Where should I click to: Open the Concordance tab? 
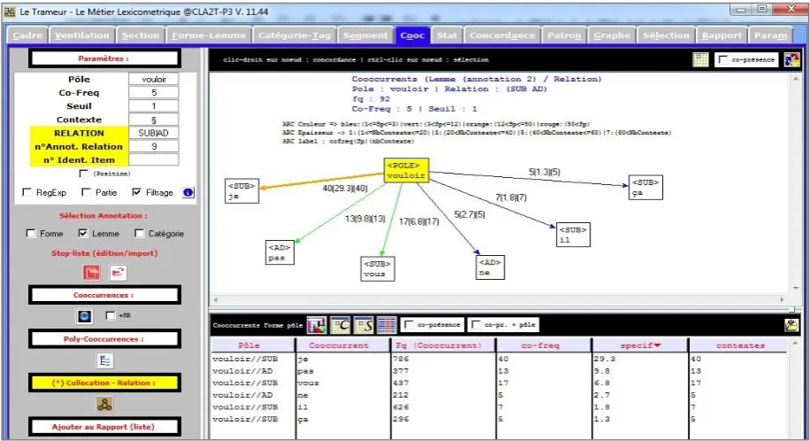click(x=502, y=35)
